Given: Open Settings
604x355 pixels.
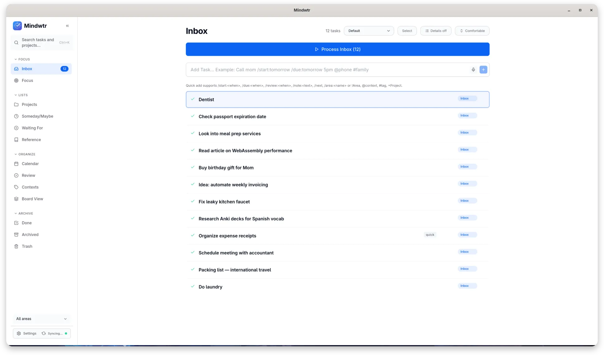Looking at the screenshot, I should coord(27,334).
